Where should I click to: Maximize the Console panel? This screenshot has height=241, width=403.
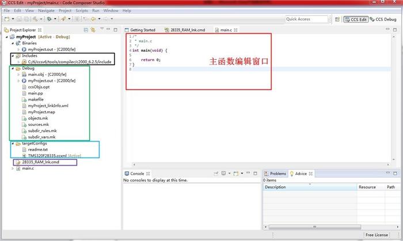click(255, 174)
